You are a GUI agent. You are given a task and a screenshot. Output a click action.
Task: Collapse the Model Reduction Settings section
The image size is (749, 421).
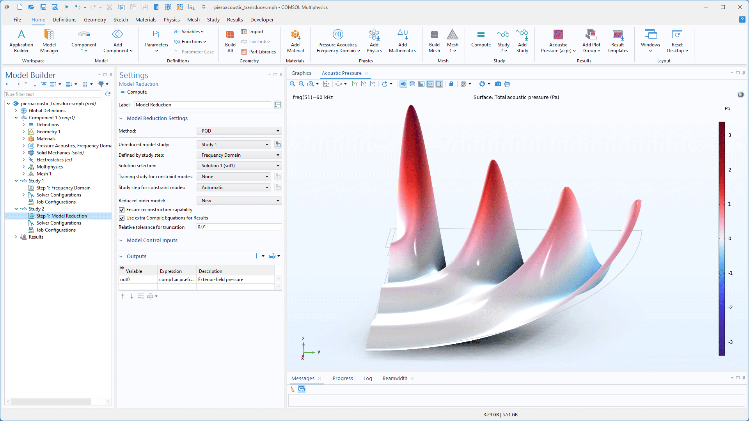(x=121, y=119)
